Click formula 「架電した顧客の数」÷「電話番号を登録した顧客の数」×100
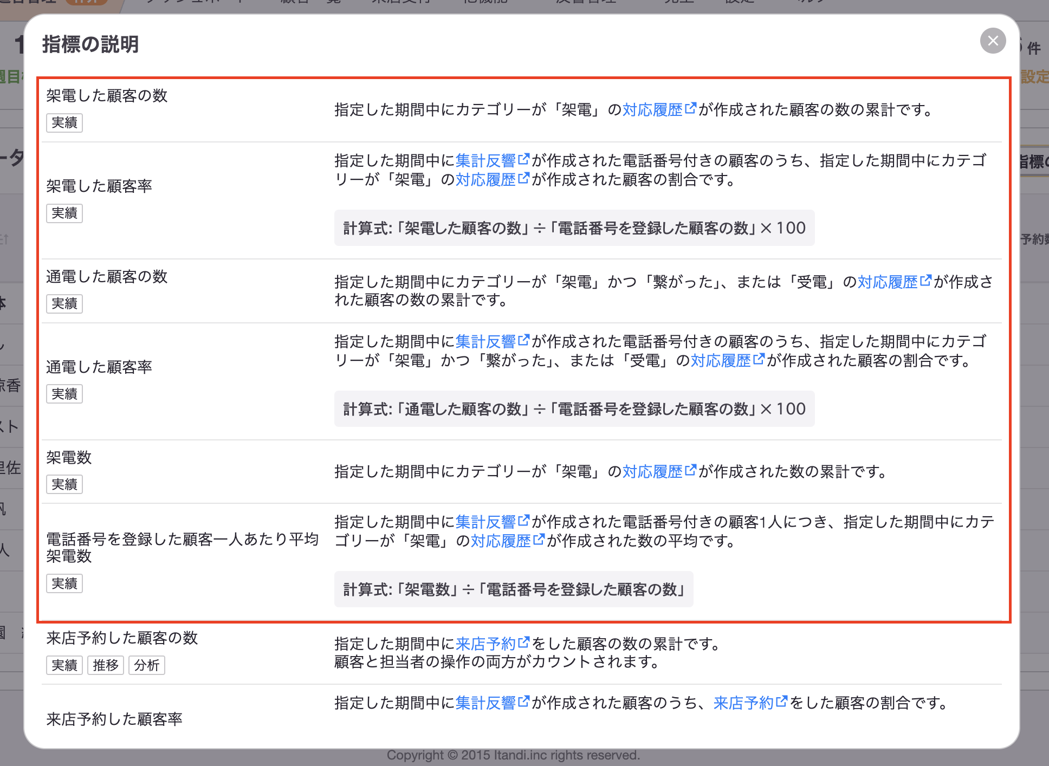This screenshot has height=766, width=1049. tap(574, 228)
